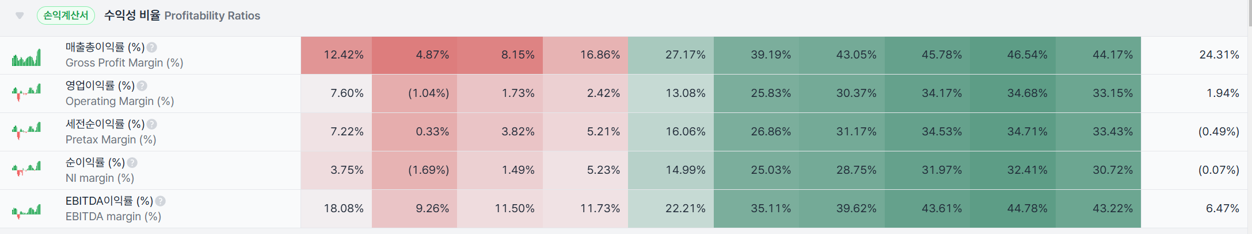Click help icon next to 세전순이익률

(151, 124)
